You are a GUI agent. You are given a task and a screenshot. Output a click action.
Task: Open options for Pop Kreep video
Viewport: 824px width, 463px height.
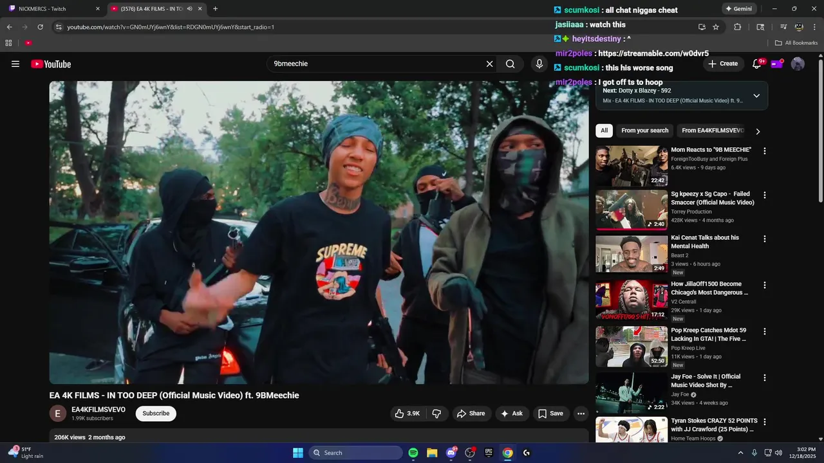click(765, 331)
